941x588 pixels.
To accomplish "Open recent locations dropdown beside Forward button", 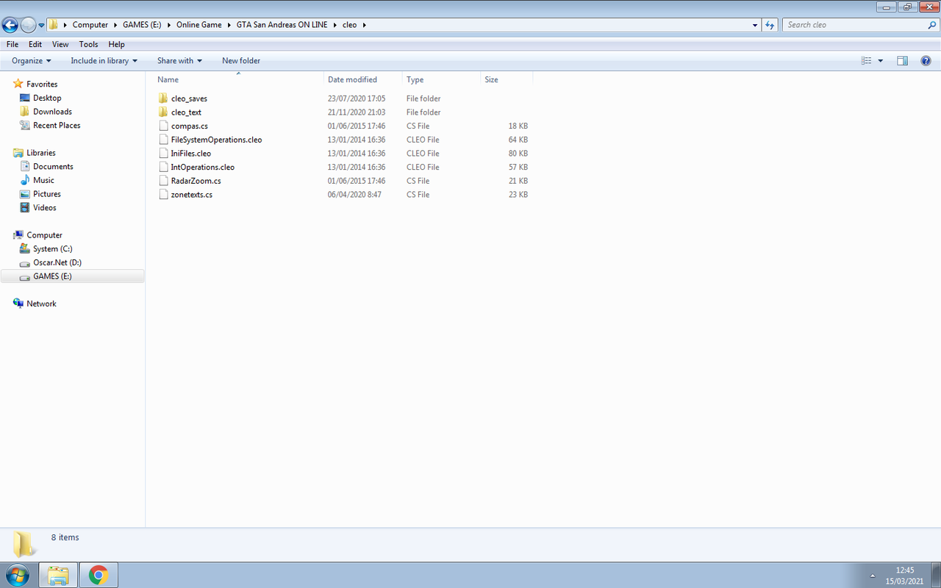I will click(42, 25).
